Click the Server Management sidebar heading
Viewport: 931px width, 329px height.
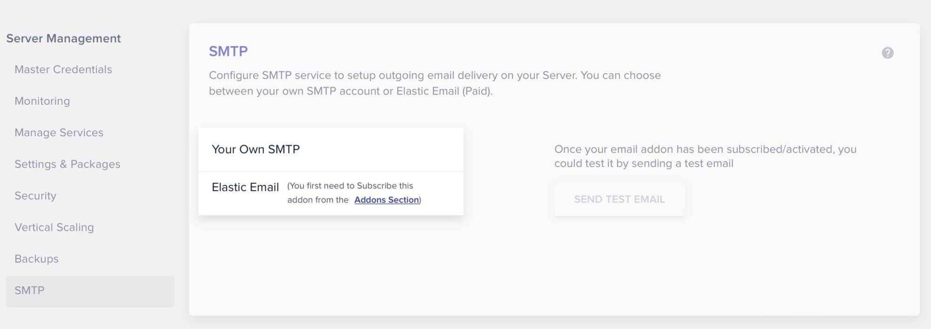pos(64,38)
